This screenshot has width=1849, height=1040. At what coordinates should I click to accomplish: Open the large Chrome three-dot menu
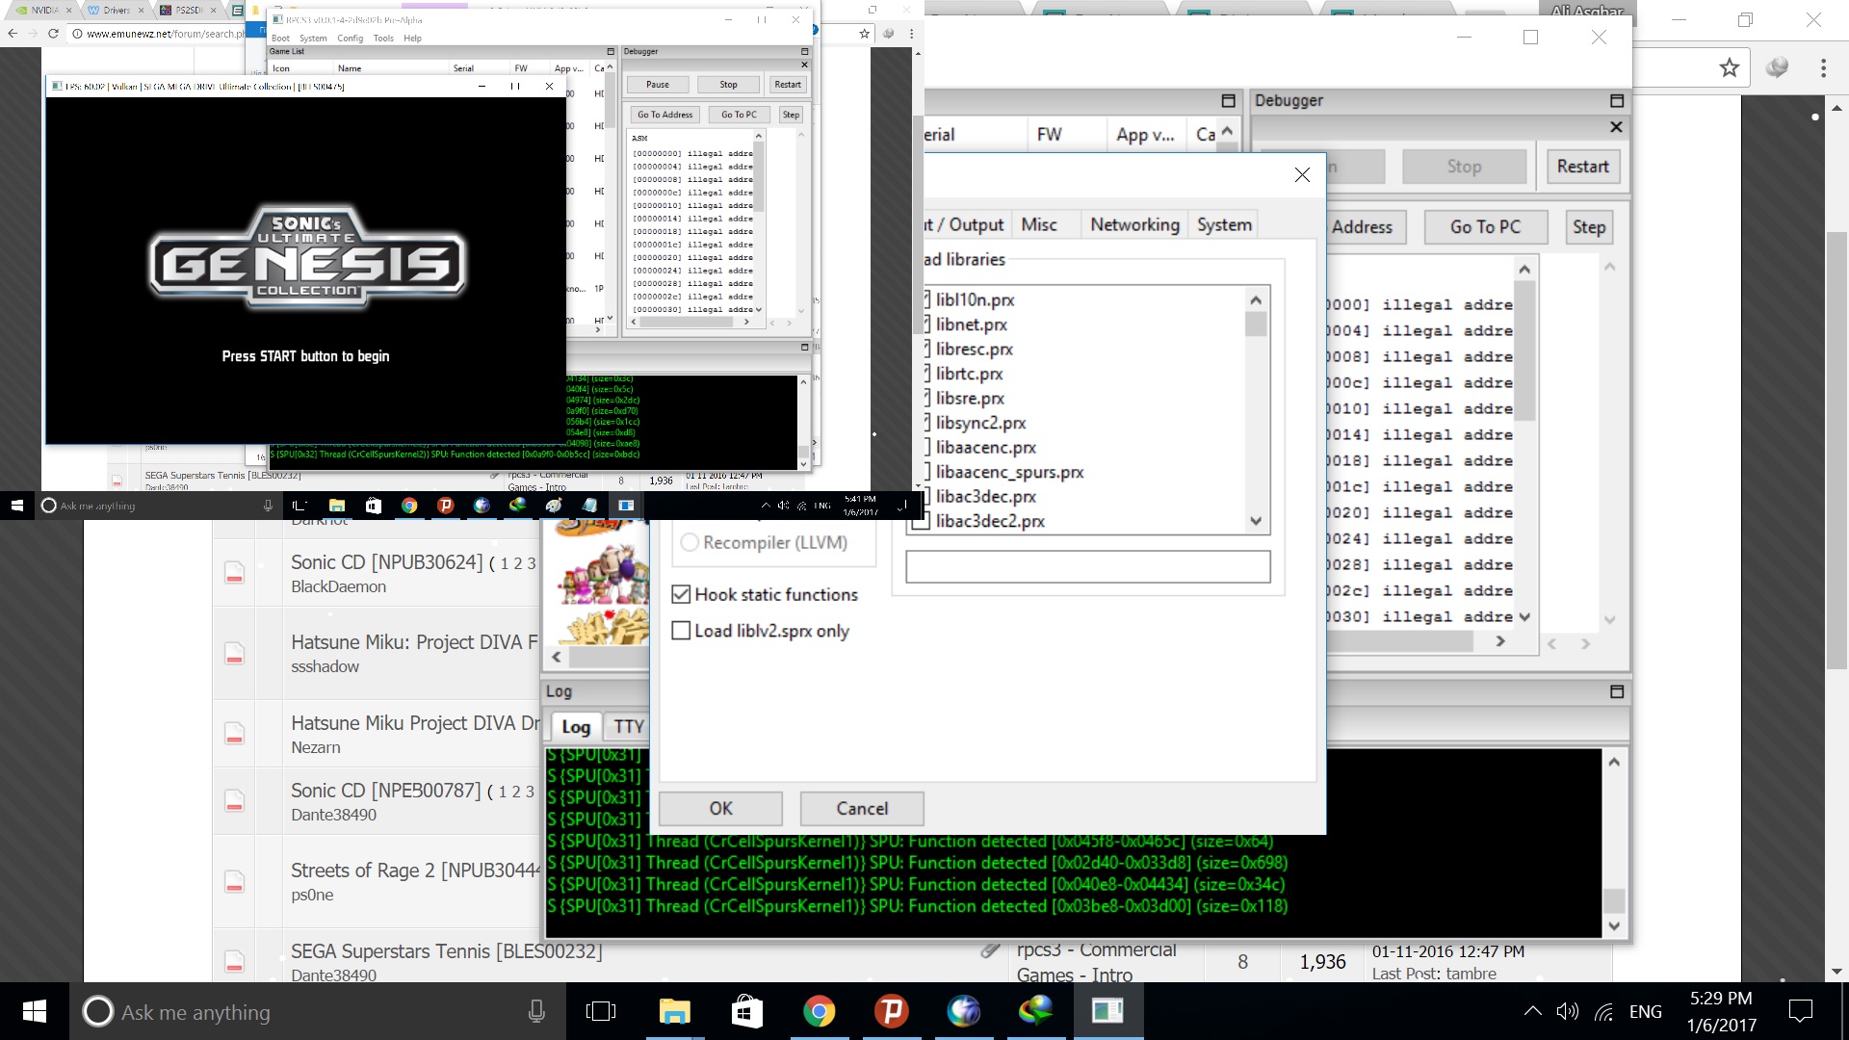pyautogui.click(x=1823, y=67)
